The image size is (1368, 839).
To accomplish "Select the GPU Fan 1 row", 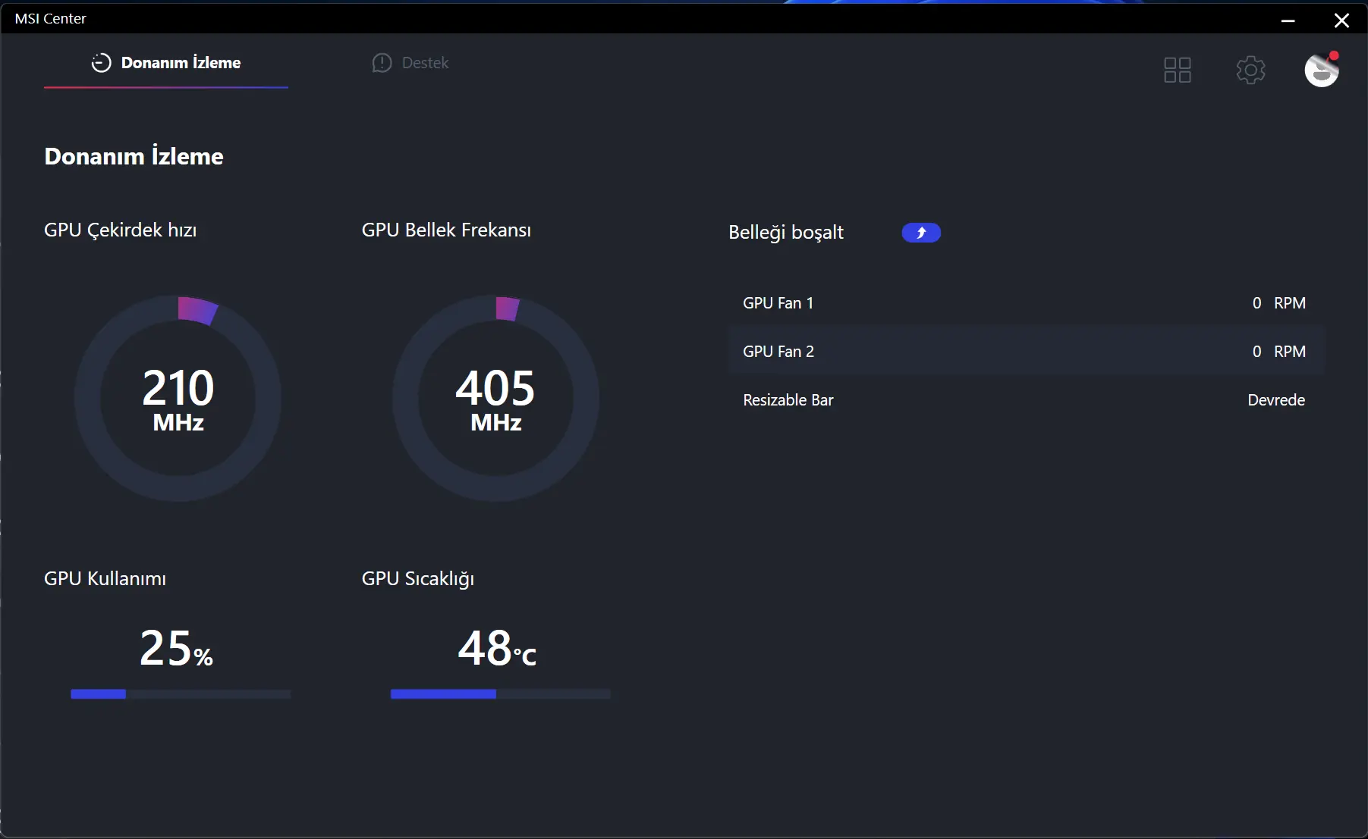I will (x=1026, y=303).
